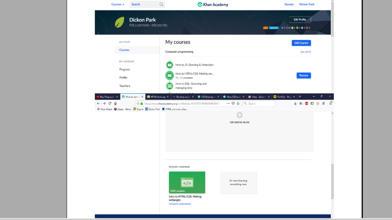Click the orange streak badge
This screenshot has height=220, width=392.
click(265, 28)
